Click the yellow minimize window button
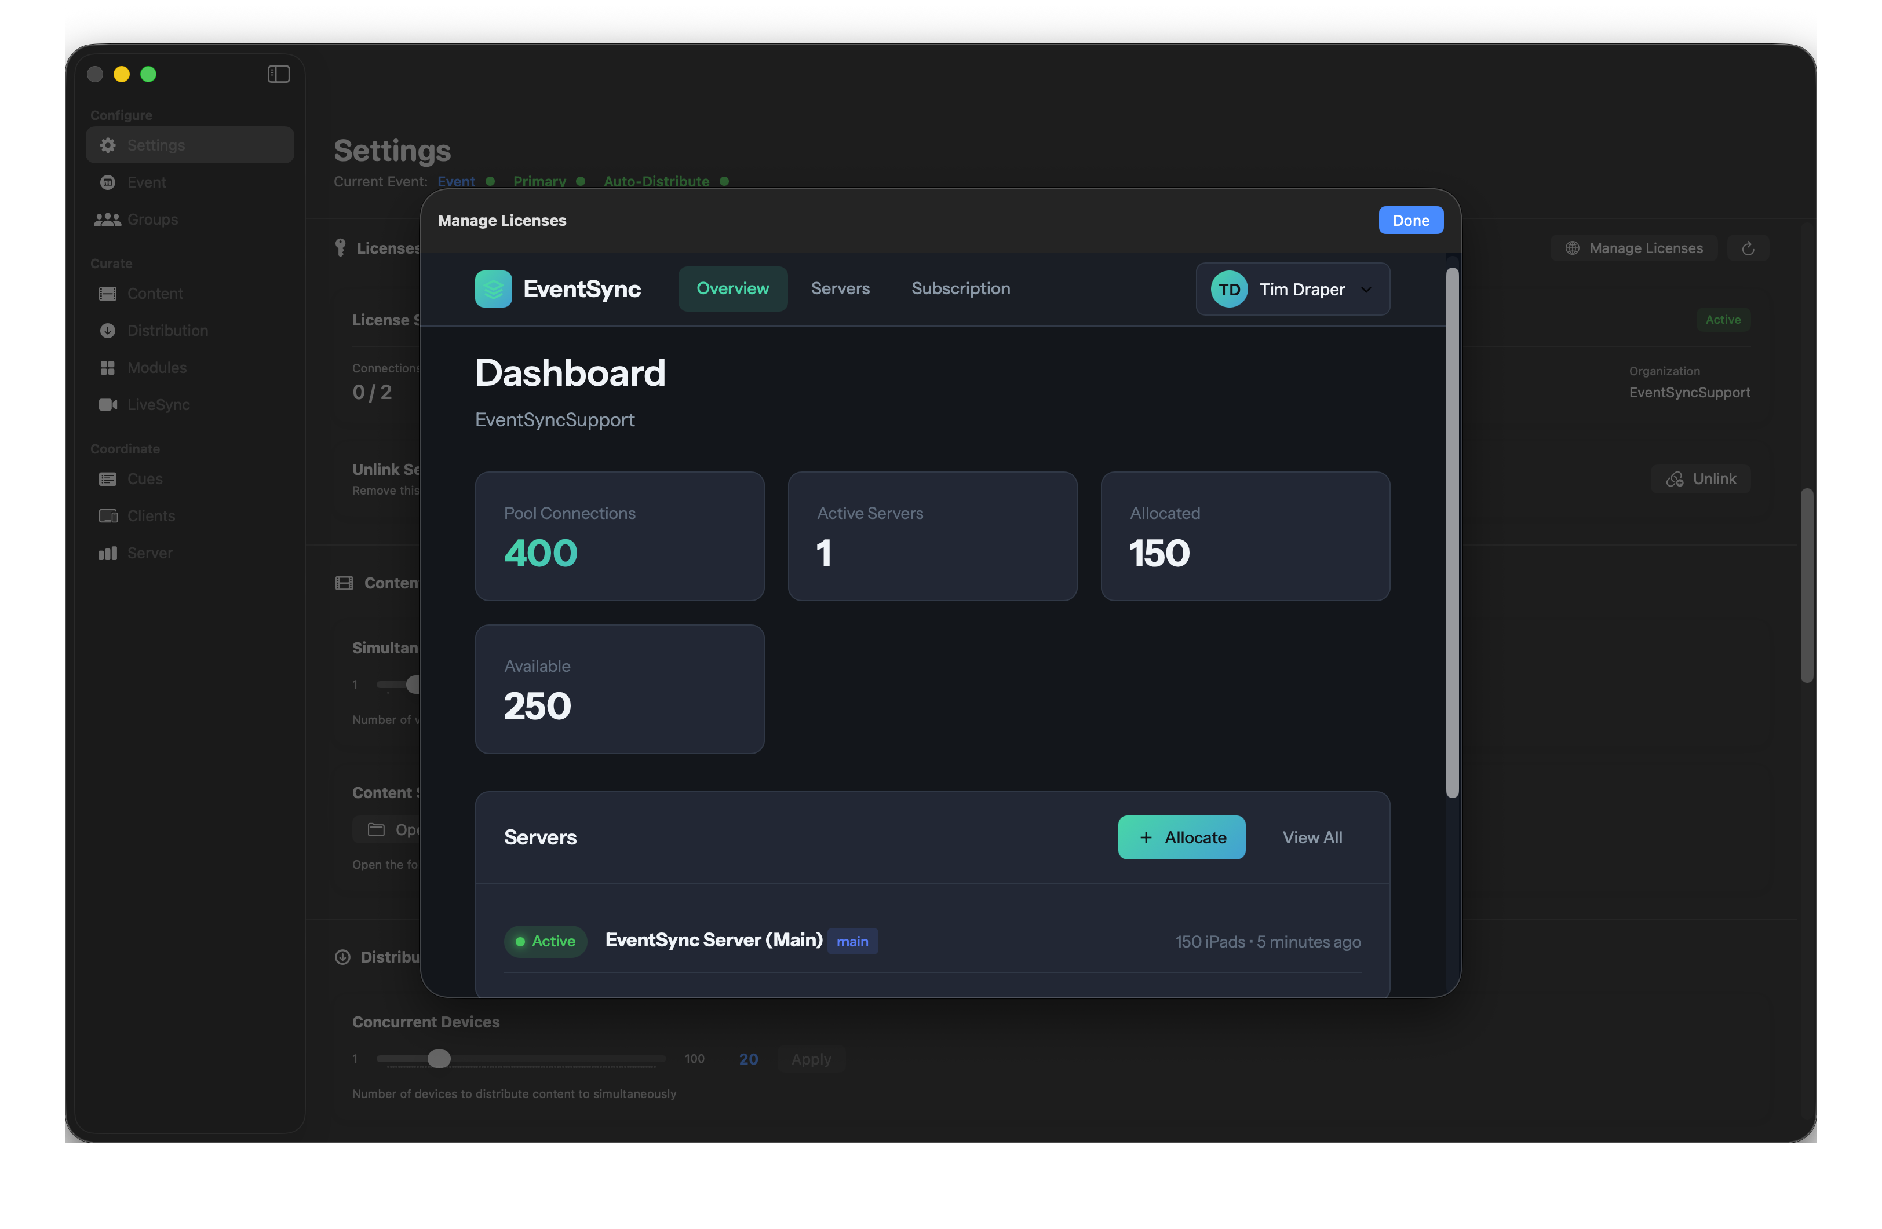The height and width of the screenshot is (1229, 1882). tap(122, 74)
